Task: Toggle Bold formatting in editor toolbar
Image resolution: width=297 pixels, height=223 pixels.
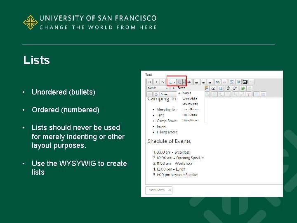Action: pos(149,82)
